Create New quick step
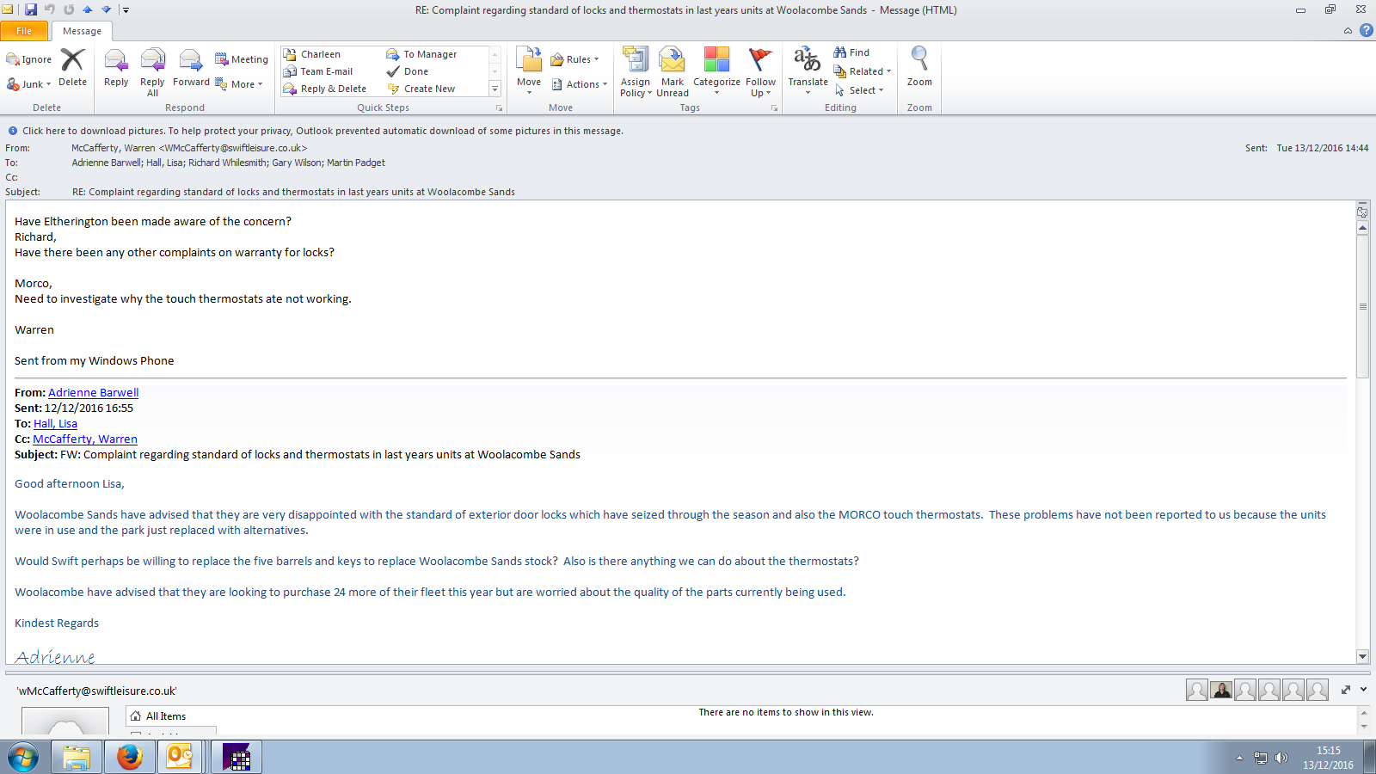The image size is (1376, 774). (421, 89)
